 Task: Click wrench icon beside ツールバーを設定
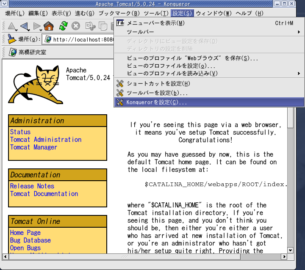pos(120,93)
